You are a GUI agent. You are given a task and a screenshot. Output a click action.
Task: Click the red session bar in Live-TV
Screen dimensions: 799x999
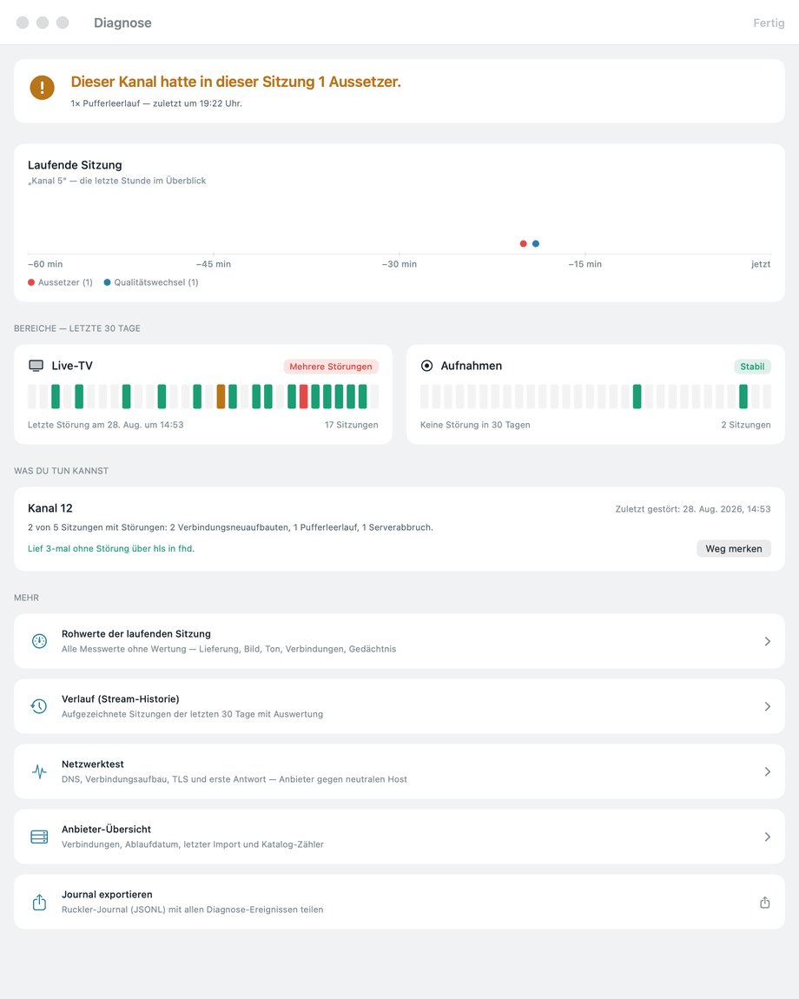pyautogui.click(x=304, y=396)
